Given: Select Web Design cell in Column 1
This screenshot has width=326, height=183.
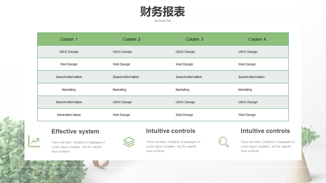Looking at the screenshot, I should [x=69, y=64].
